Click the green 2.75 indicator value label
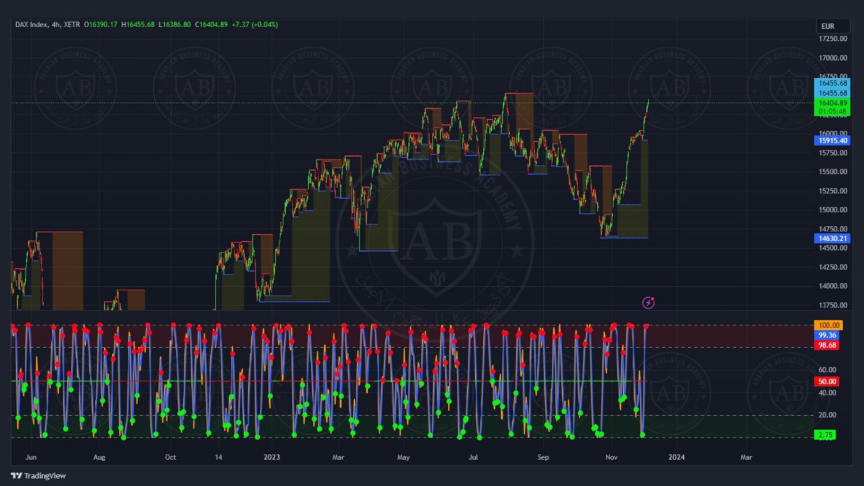The width and height of the screenshot is (864, 486). [825, 435]
